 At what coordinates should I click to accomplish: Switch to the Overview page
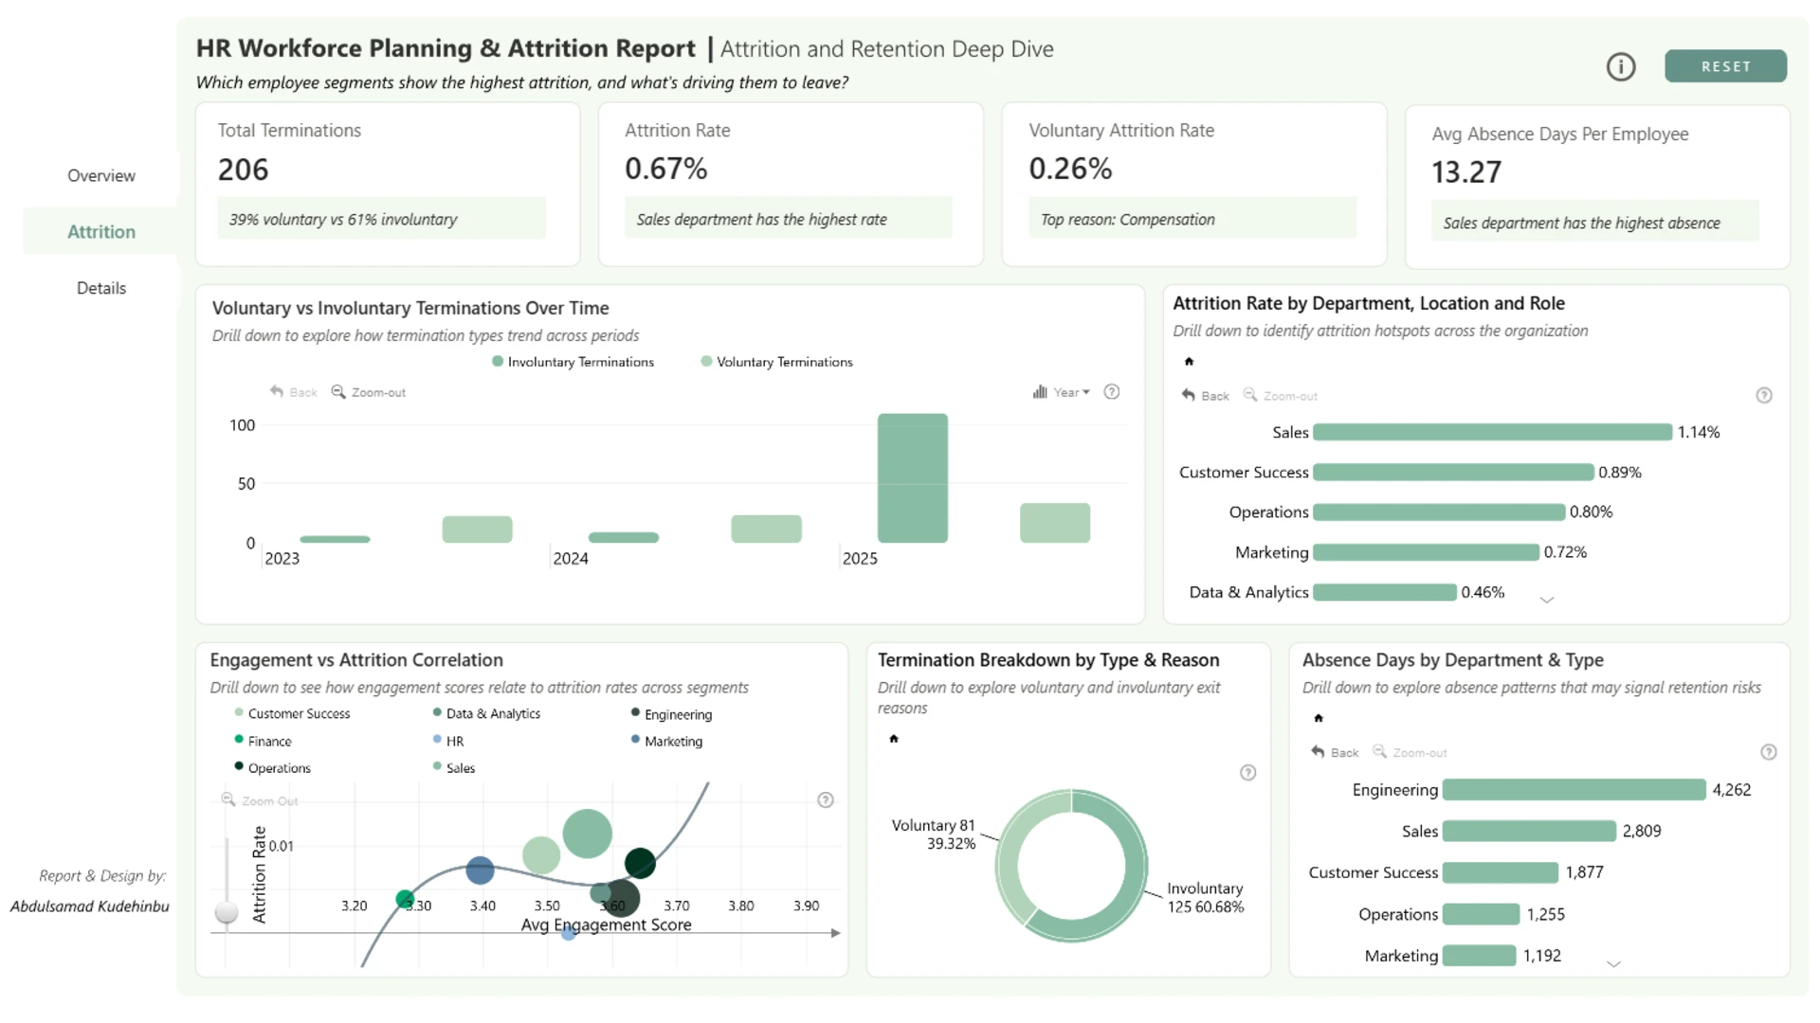pos(101,175)
